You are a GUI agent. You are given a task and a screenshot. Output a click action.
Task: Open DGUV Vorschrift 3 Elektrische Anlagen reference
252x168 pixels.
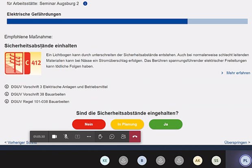tap(56, 87)
